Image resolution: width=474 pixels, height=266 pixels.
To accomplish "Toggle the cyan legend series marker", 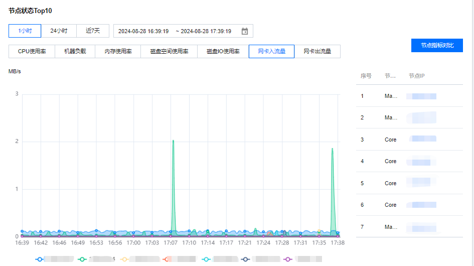I will (206, 259).
